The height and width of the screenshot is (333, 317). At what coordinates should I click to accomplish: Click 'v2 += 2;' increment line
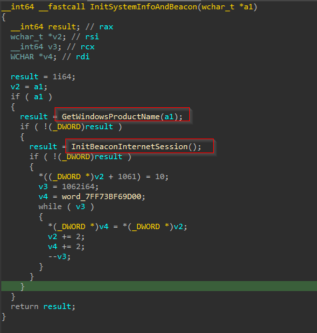[66, 236]
